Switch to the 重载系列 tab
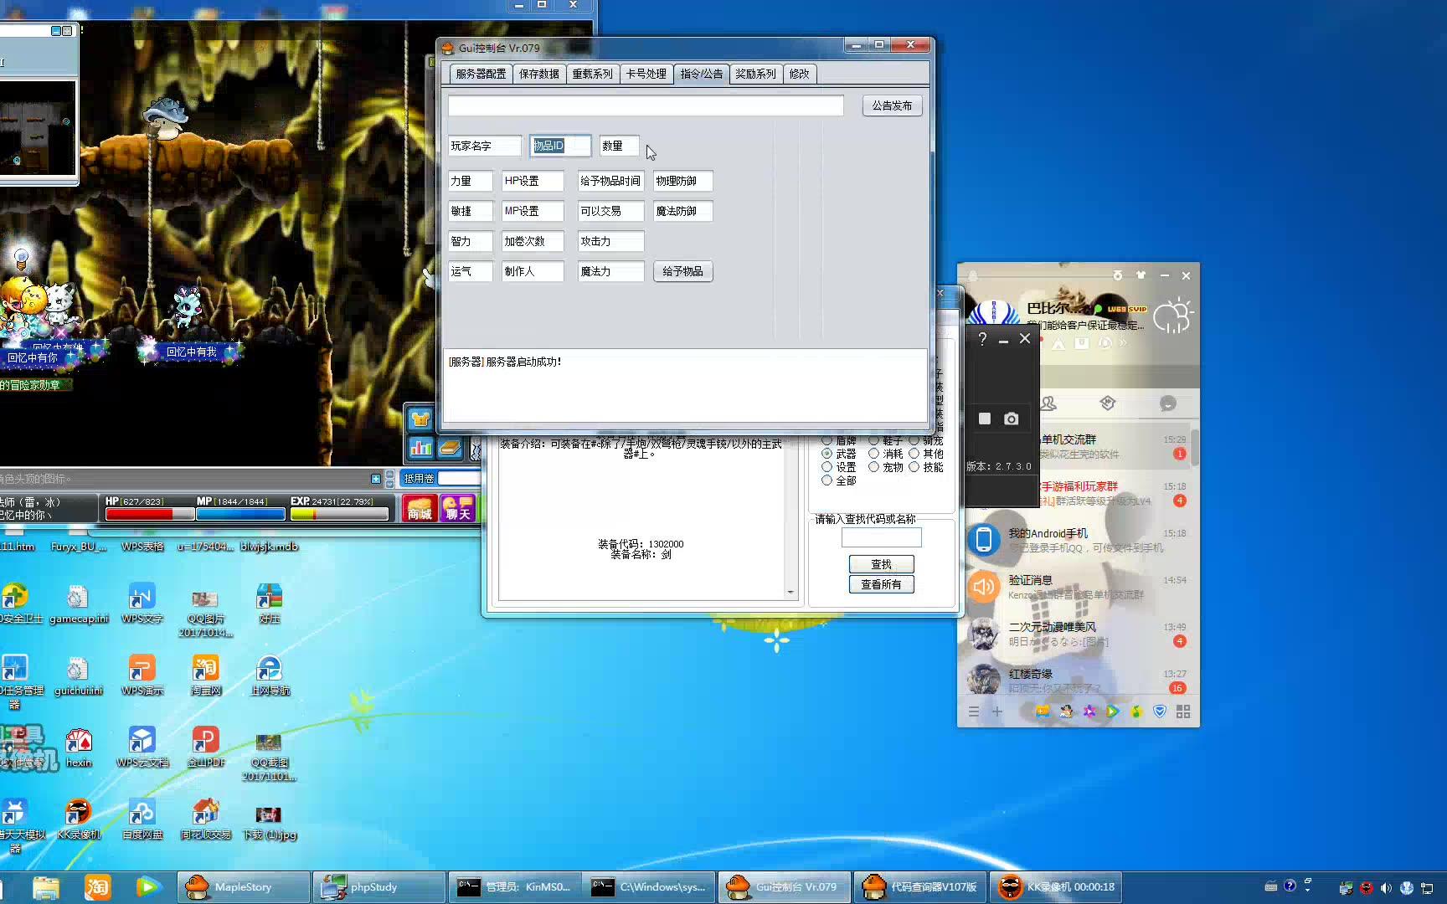This screenshot has height=904, width=1447. point(592,74)
